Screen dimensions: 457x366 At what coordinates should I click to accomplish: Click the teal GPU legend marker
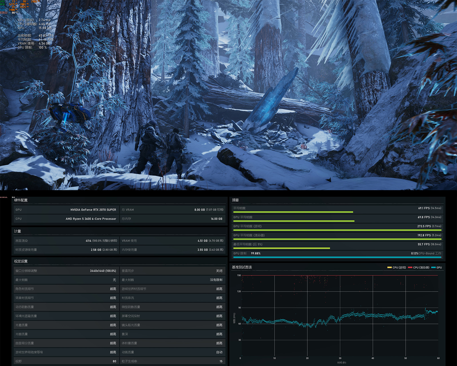click(x=433, y=267)
